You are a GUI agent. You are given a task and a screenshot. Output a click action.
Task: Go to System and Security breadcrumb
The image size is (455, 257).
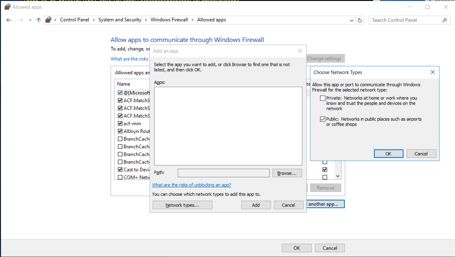pyautogui.click(x=120, y=20)
